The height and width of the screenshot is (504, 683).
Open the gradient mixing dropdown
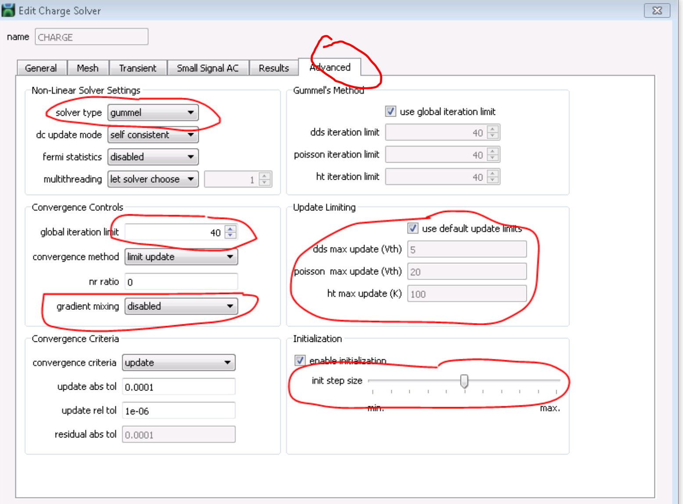(181, 306)
